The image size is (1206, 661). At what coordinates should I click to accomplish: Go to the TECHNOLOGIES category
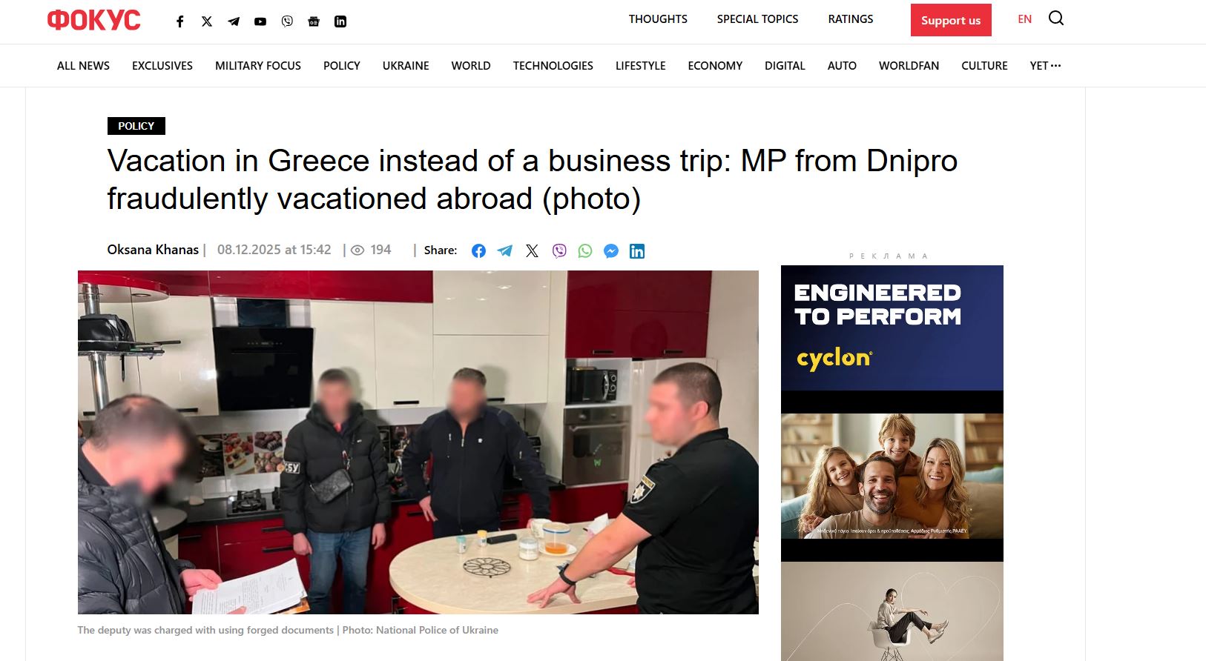pyautogui.click(x=553, y=66)
